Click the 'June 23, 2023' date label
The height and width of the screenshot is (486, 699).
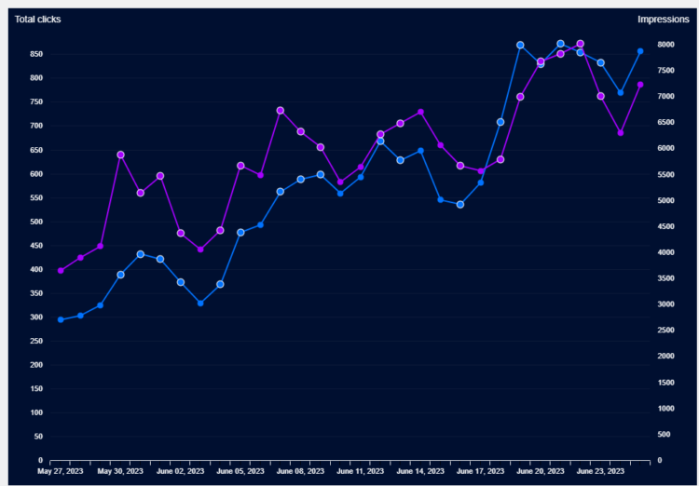tap(600, 472)
